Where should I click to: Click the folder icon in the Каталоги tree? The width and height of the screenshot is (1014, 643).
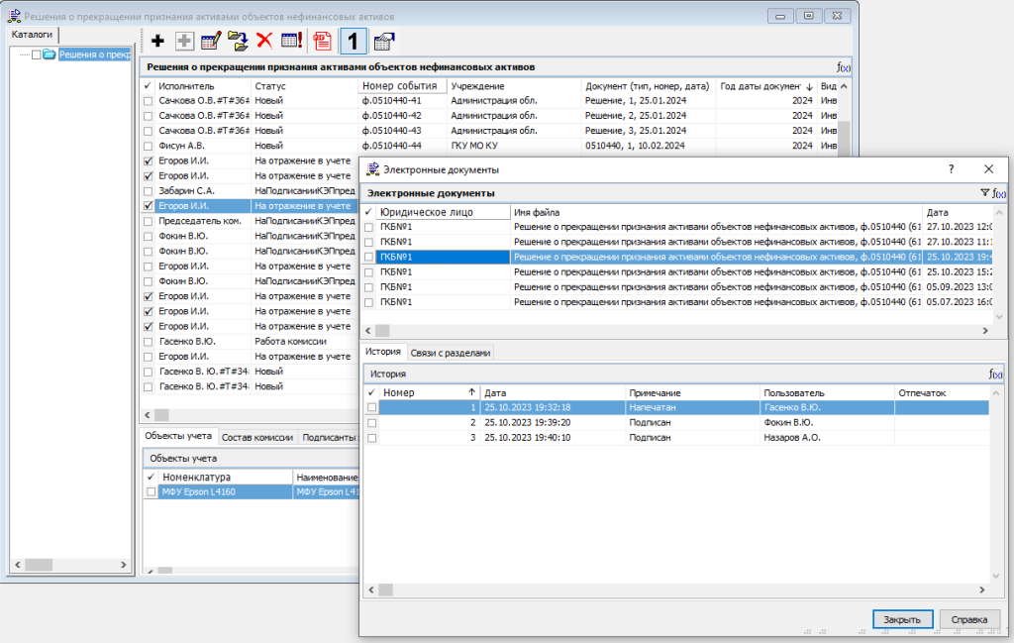(x=50, y=54)
